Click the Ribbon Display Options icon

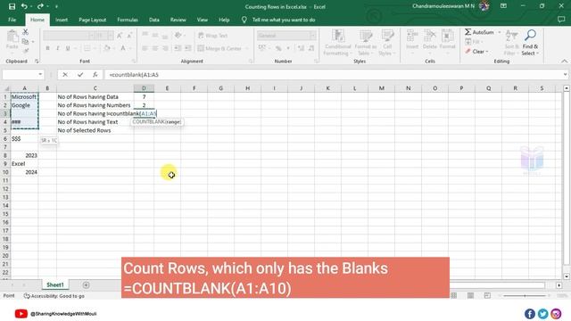pyautogui.click(x=503, y=6)
